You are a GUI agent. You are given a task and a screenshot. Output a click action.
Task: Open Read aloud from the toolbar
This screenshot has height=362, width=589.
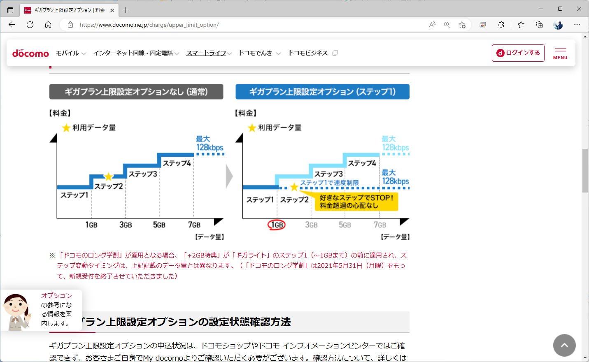(x=432, y=25)
